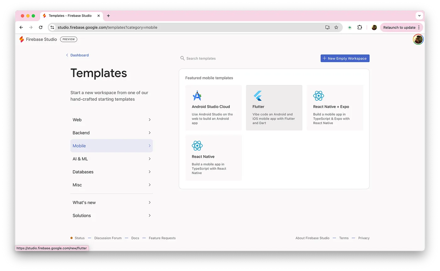The height and width of the screenshot is (271, 440).
Task: Click the Templates page heading
Action: 99,73
